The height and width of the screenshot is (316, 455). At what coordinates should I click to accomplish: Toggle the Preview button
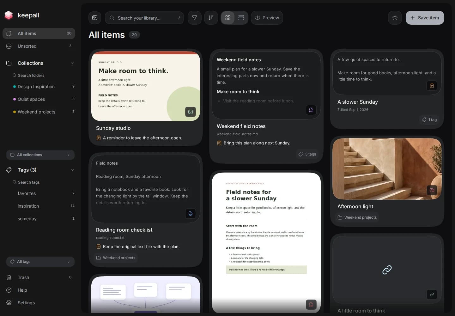click(267, 18)
